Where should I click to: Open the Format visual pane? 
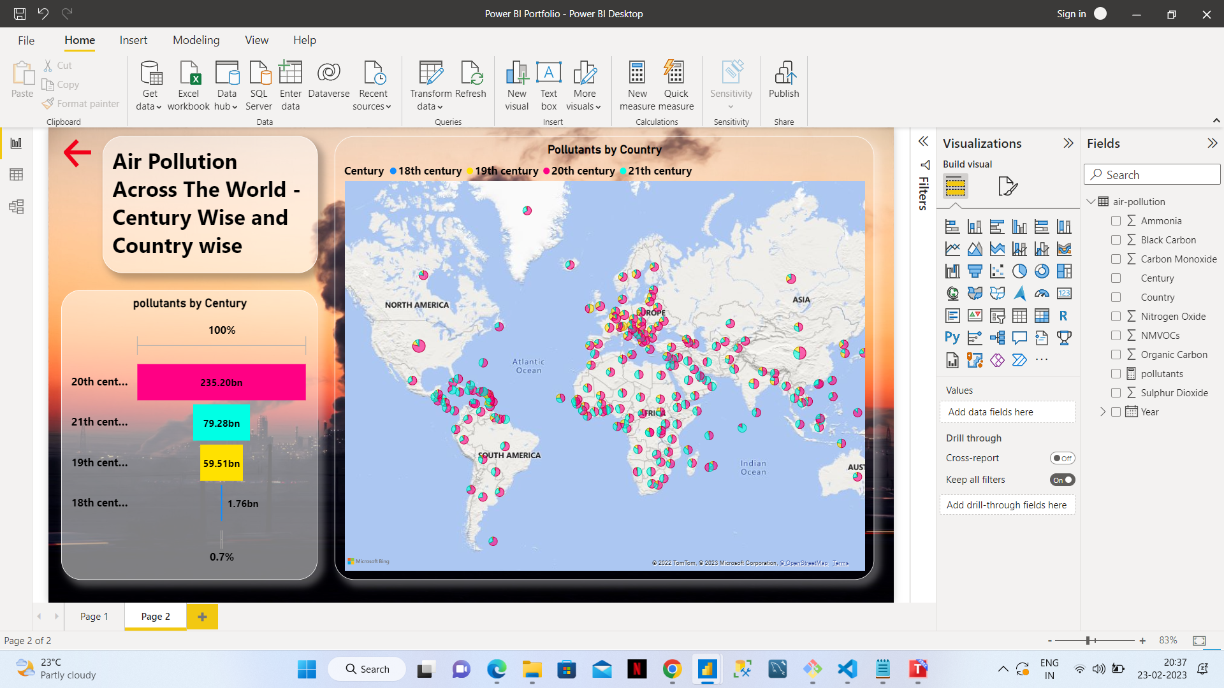tap(1007, 185)
